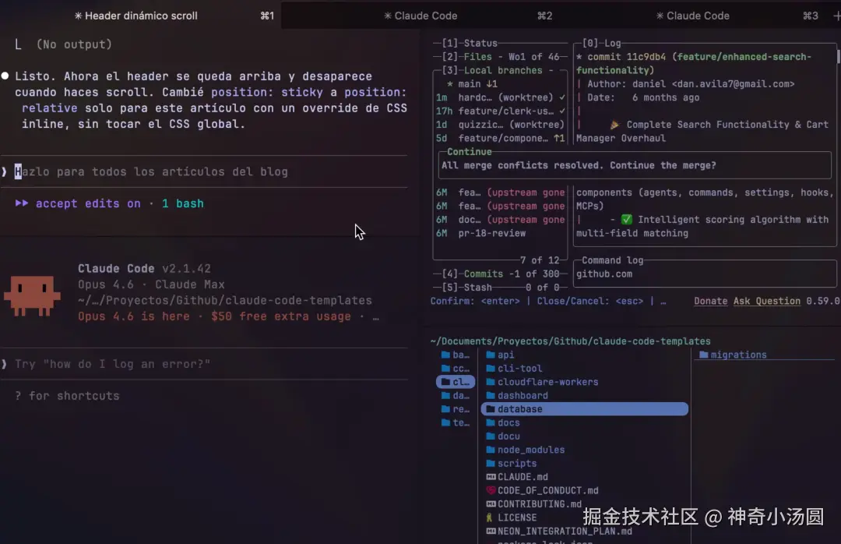Screen dimensions: 841x544
Task: Click the Log panel scrollbar
Action: (x=838, y=56)
